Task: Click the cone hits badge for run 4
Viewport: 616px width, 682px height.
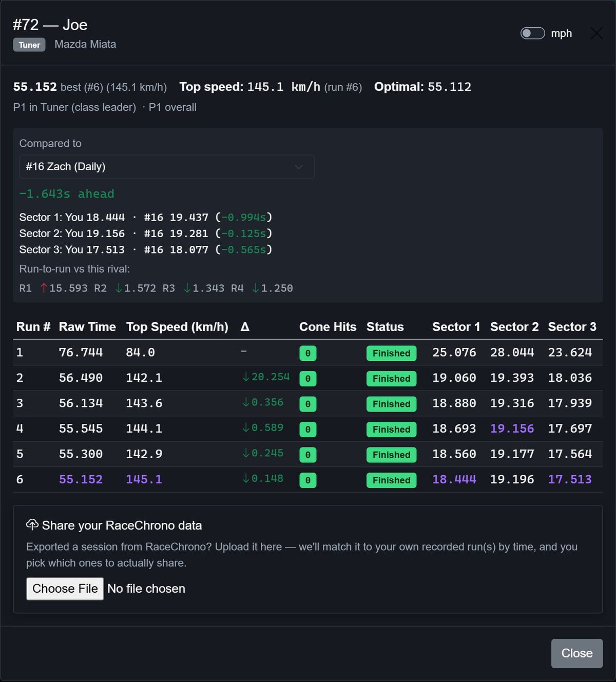Action: pyautogui.click(x=308, y=430)
